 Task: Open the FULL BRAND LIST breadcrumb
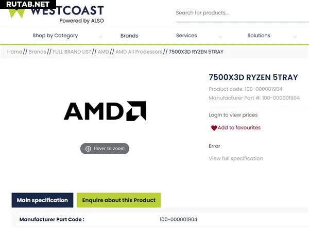click(72, 52)
